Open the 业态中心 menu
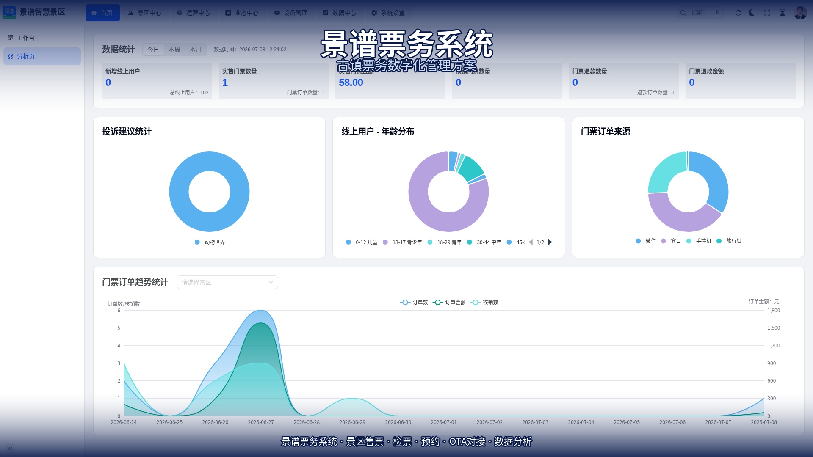Image resolution: width=813 pixels, height=457 pixels. 242,13
